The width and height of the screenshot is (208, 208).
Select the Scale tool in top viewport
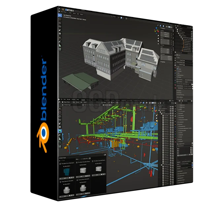60,30
